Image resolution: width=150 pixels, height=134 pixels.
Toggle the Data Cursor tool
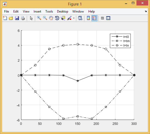pos(63,18)
